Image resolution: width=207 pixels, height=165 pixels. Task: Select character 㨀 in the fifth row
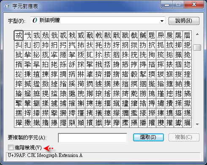27,74
